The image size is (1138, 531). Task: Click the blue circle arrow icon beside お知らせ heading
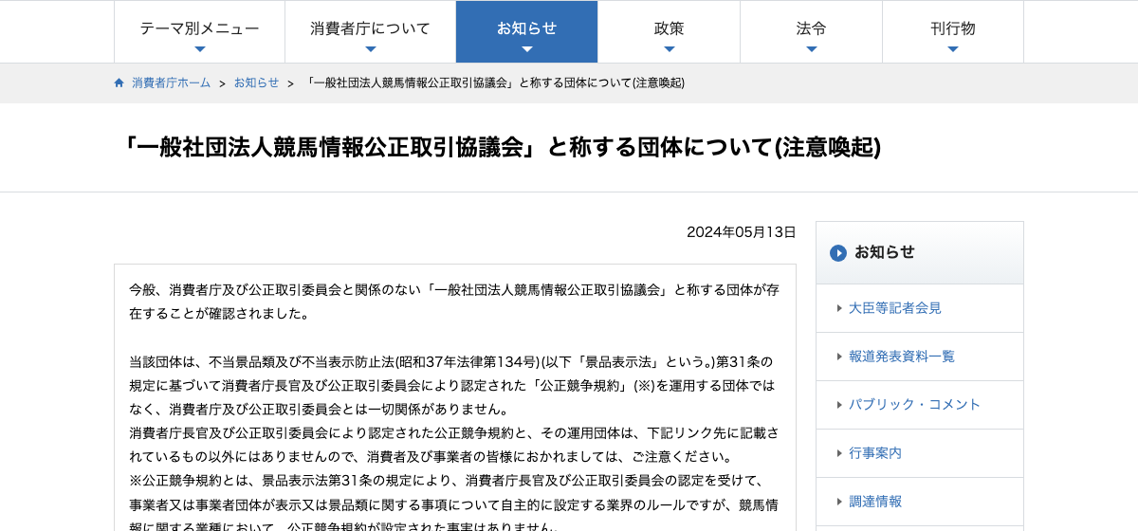838,253
